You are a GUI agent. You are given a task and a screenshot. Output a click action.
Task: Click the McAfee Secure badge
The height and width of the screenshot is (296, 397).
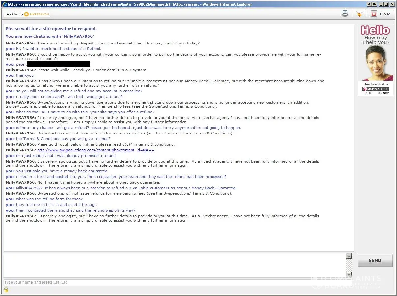tap(376, 89)
